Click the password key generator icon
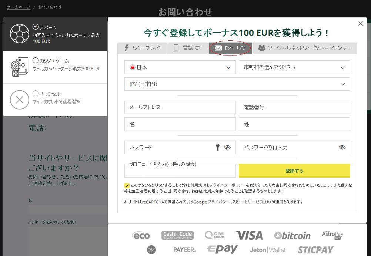371x256 pixels. coord(218,148)
